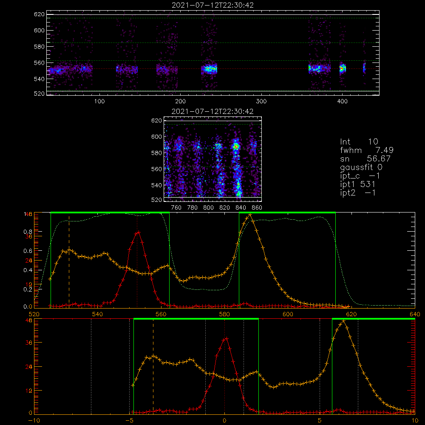Click the white 0.6 y-axis label
This screenshot has height=425, width=425.
[x=28, y=251]
